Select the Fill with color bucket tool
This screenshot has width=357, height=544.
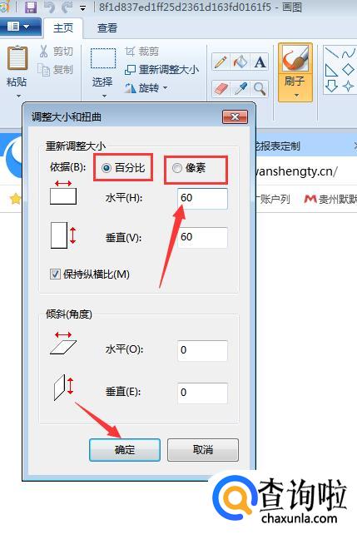tap(240, 62)
